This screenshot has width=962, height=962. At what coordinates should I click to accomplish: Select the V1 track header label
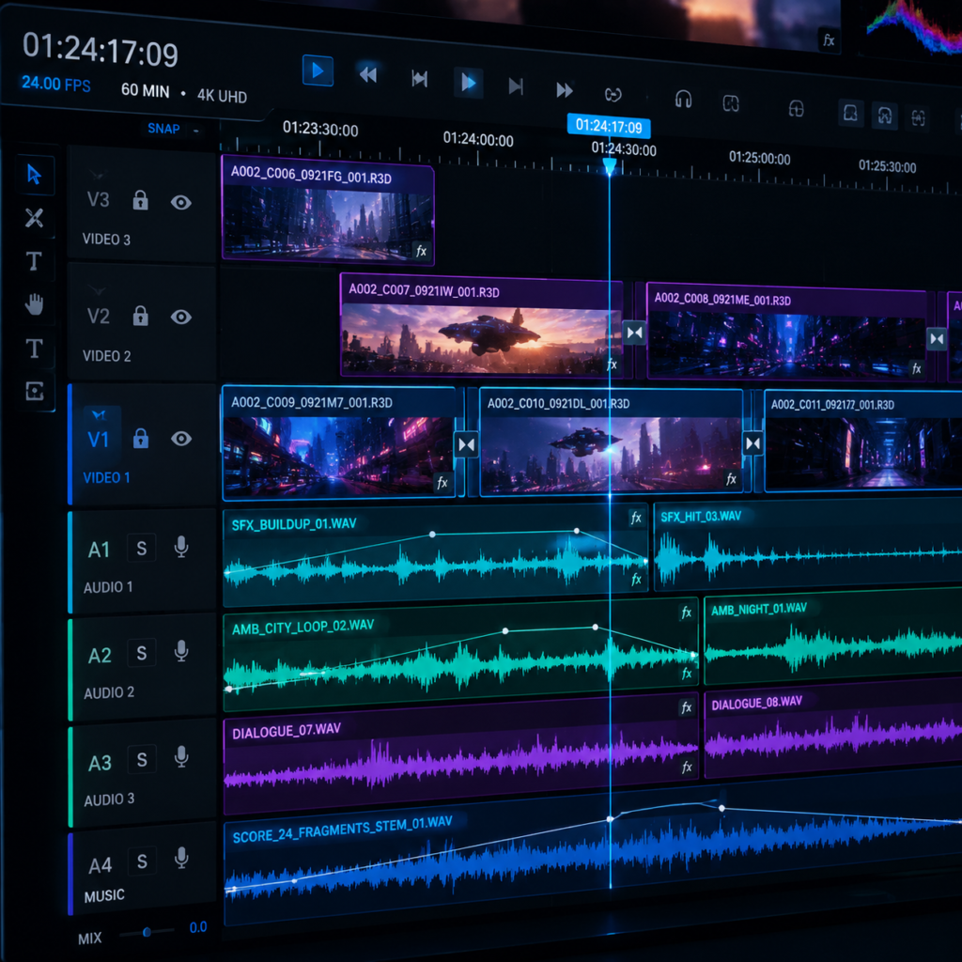pyautogui.click(x=98, y=440)
